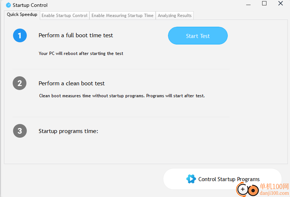Click the "Your PC will reboot" note text
Screen dimensions: 290x197
[81, 53]
